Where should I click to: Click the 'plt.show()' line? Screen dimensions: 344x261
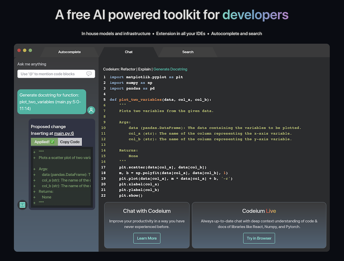(131, 196)
